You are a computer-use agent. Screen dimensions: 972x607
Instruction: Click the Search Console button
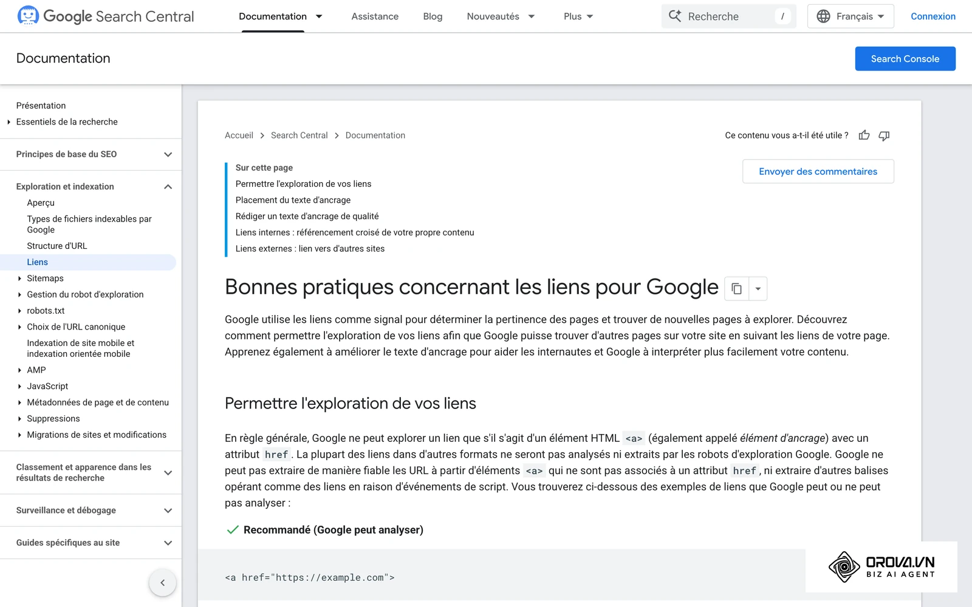[x=905, y=59]
